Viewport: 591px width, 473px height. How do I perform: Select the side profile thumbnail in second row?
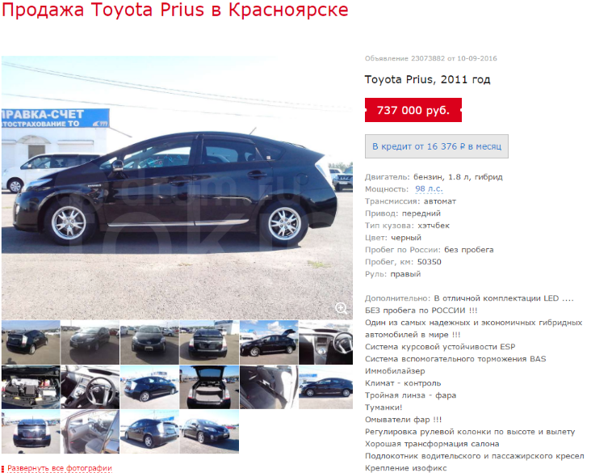pos(325,387)
